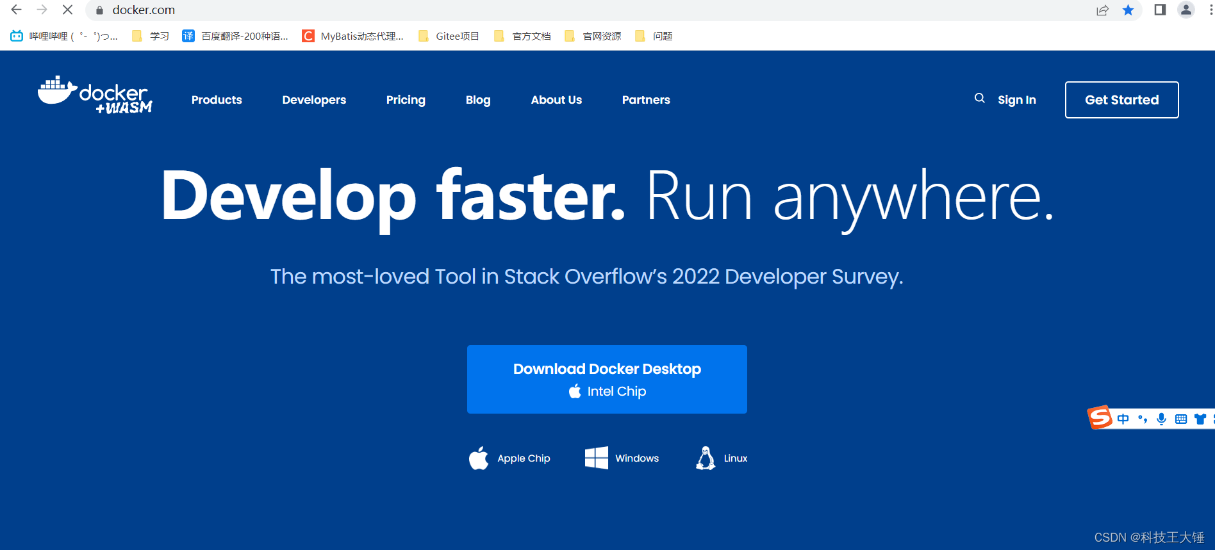The width and height of the screenshot is (1215, 550).
Task: Click the search magnifier icon on Docker site
Action: 980,98
